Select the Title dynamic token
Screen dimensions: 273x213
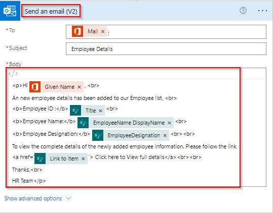pyautogui.click(x=88, y=111)
